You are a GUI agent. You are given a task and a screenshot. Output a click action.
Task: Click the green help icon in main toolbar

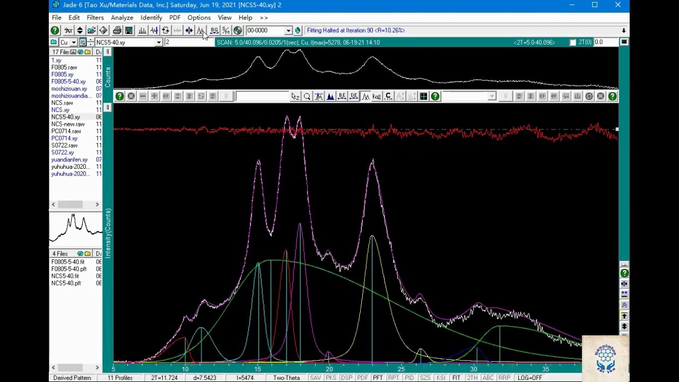pos(55,30)
